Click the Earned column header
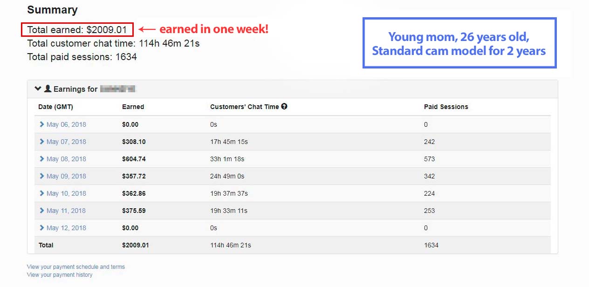 click(133, 107)
